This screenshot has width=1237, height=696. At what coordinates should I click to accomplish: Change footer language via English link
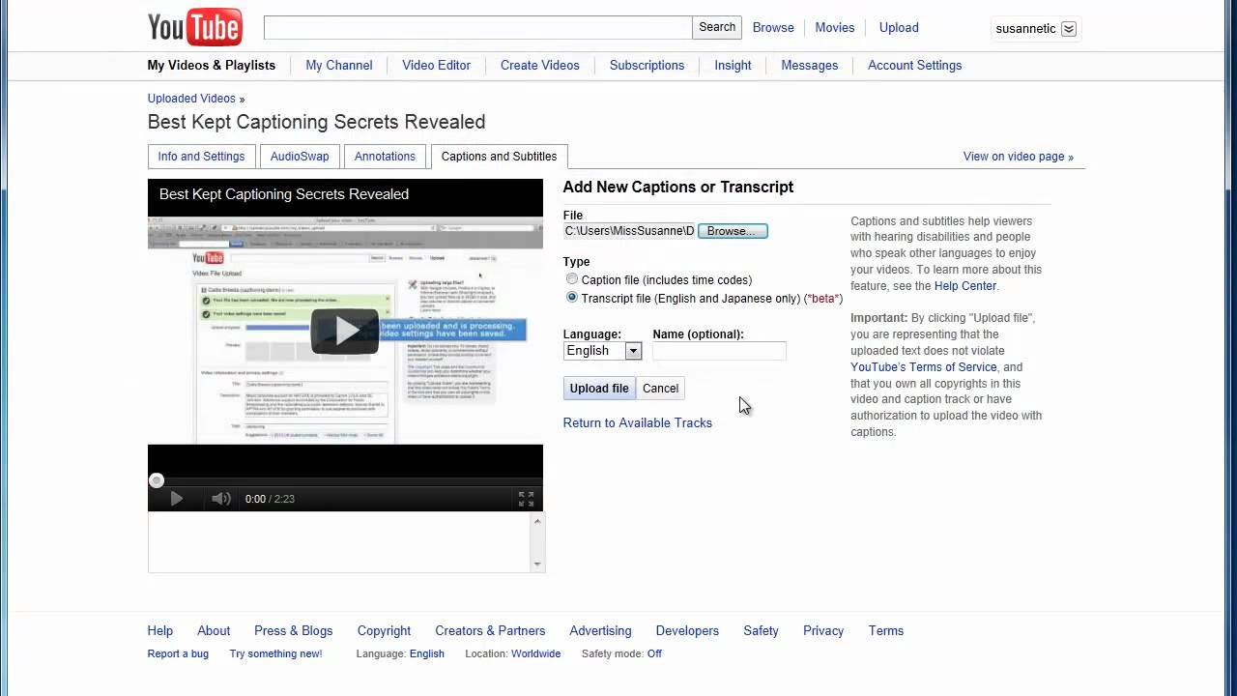point(427,654)
